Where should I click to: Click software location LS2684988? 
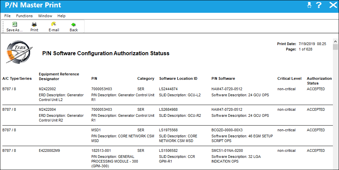[168, 109]
